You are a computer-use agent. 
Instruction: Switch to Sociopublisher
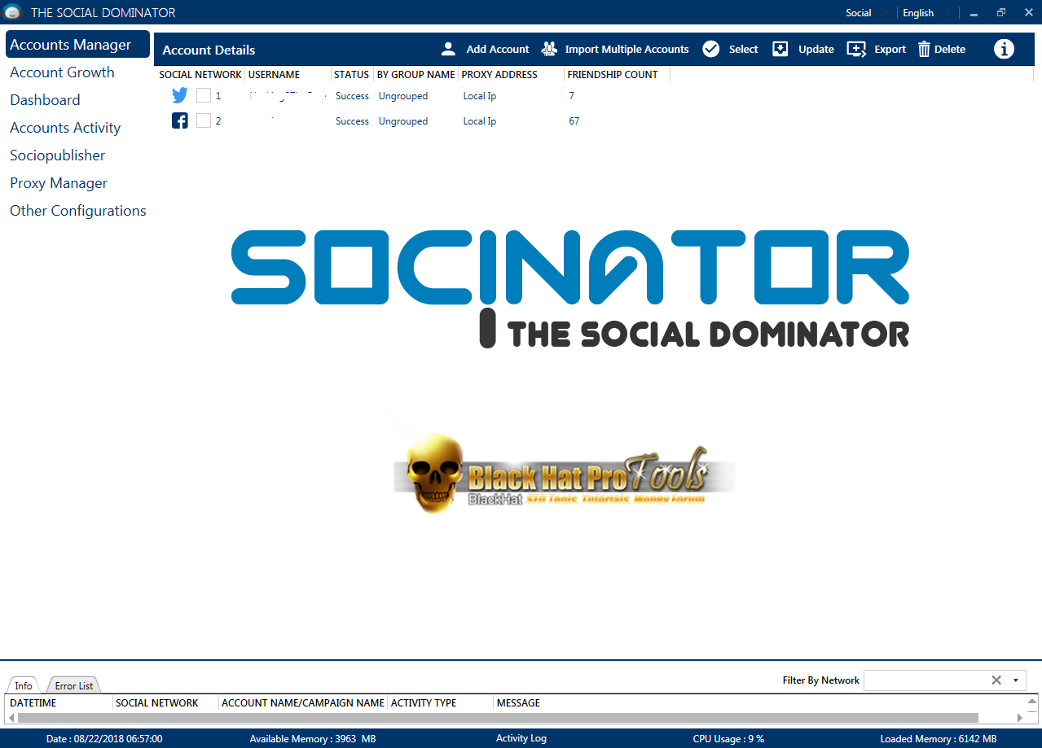pos(57,155)
